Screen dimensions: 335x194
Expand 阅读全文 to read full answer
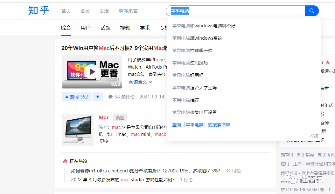tap(141, 82)
